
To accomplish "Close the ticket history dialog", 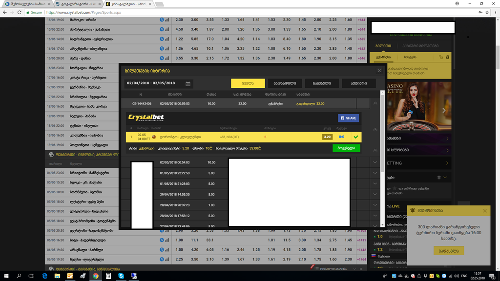I will point(379,71).
